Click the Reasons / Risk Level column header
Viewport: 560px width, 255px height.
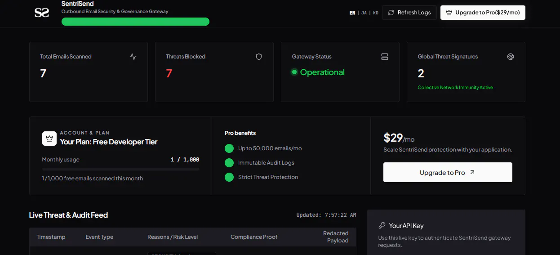(173, 237)
